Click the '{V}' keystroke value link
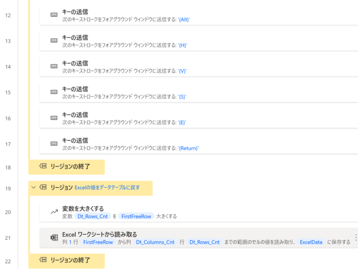The width and height of the screenshot is (358, 269). point(182,71)
